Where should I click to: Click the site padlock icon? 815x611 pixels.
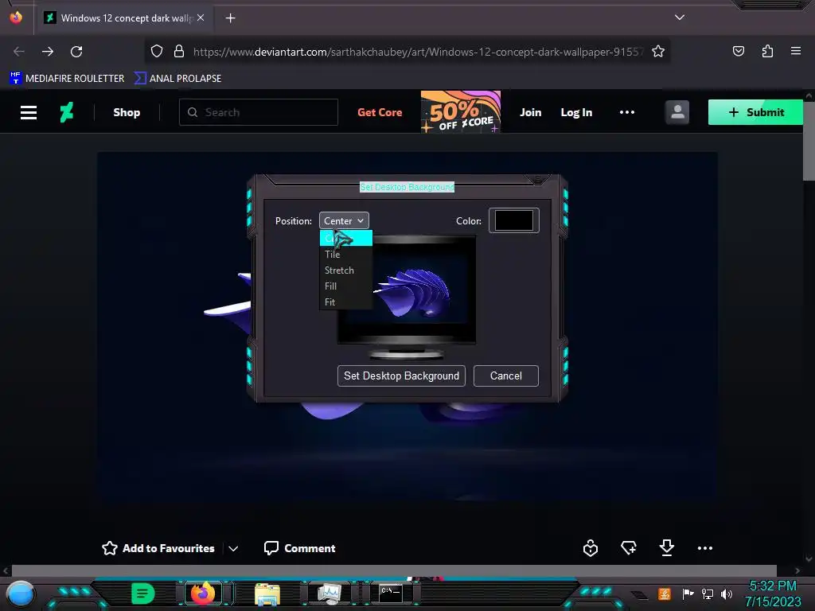(179, 52)
